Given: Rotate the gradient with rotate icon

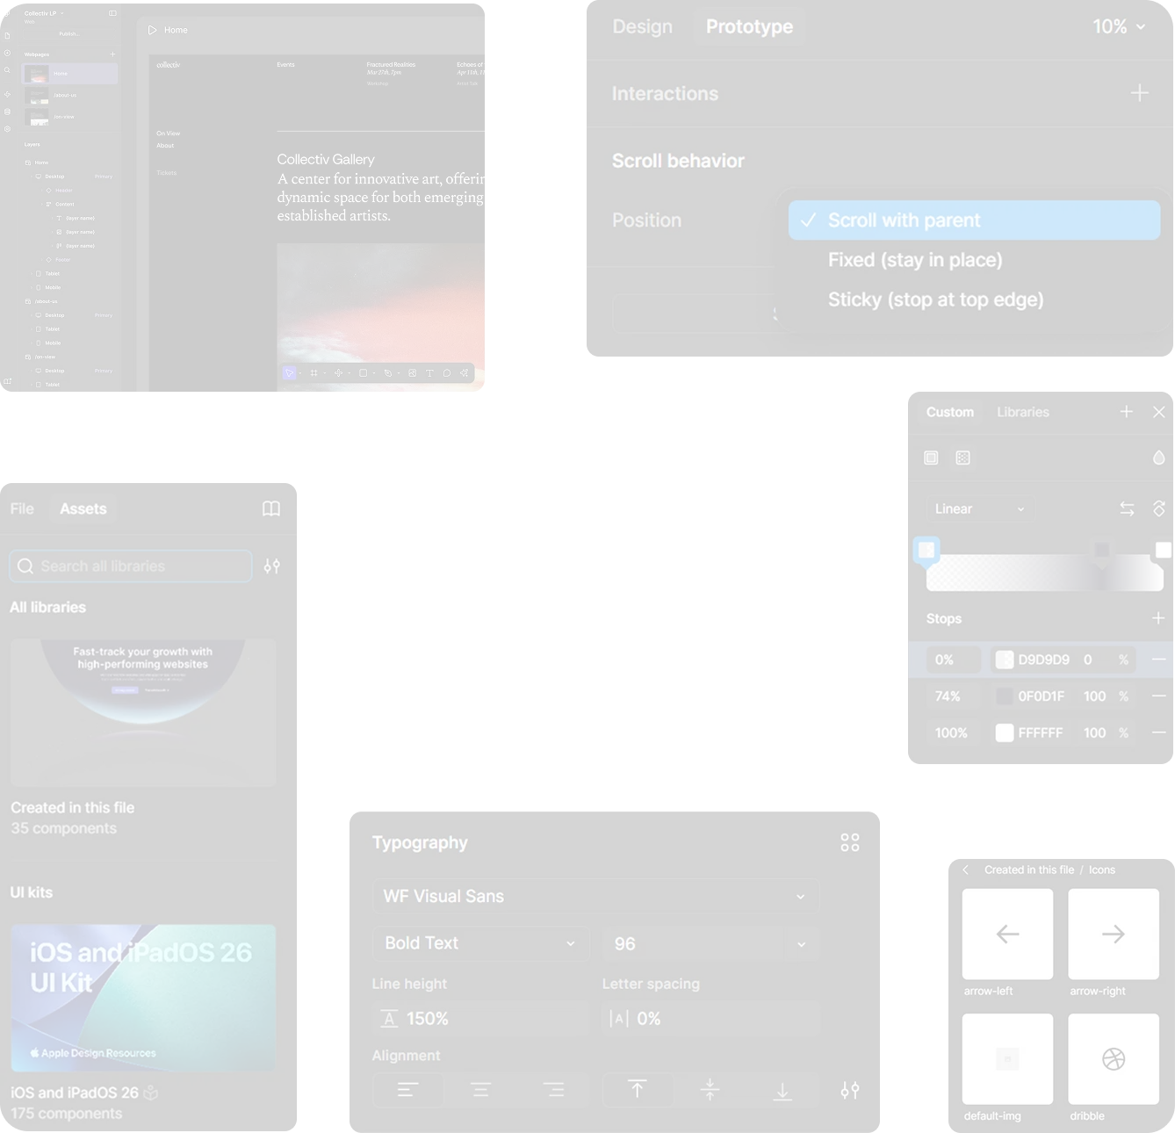Looking at the screenshot, I should [1159, 509].
